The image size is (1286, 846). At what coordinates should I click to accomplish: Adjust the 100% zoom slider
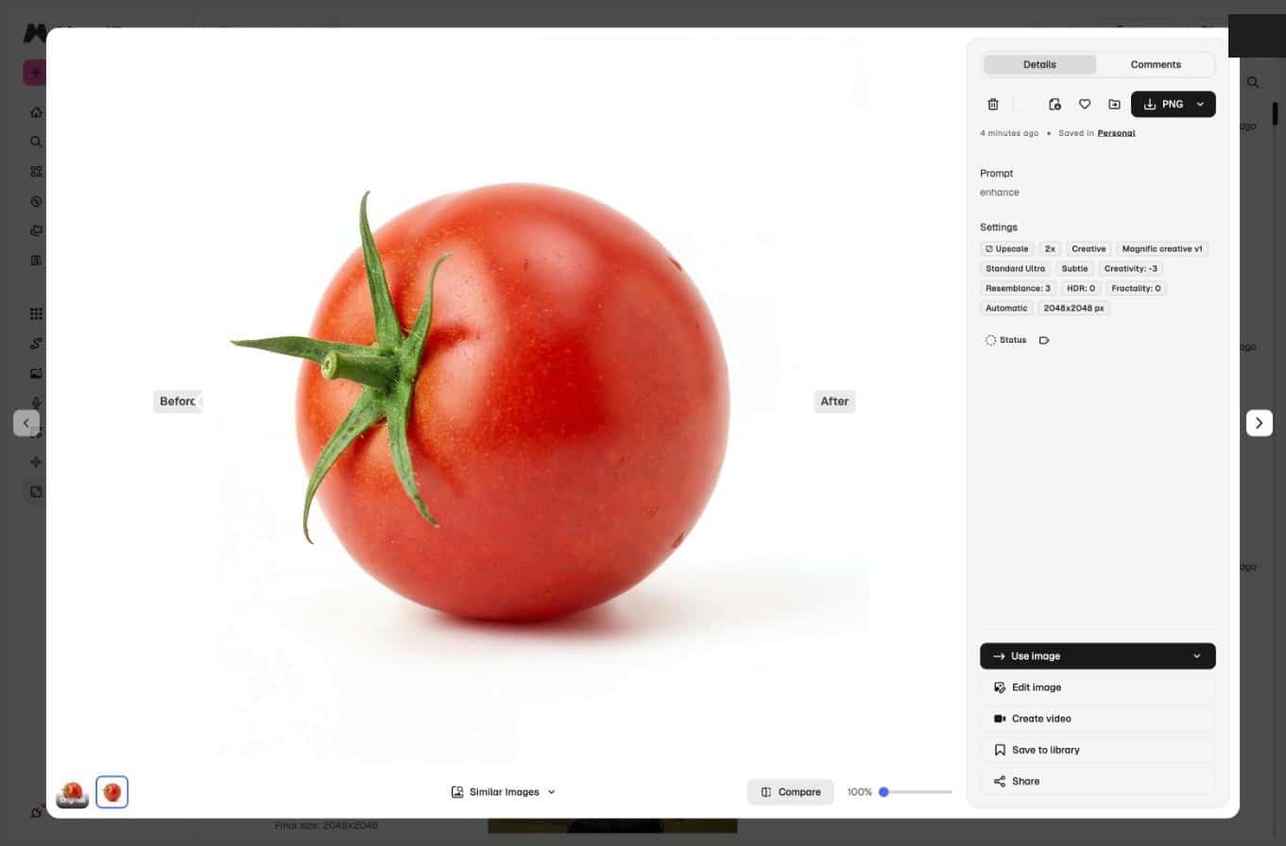(915, 792)
